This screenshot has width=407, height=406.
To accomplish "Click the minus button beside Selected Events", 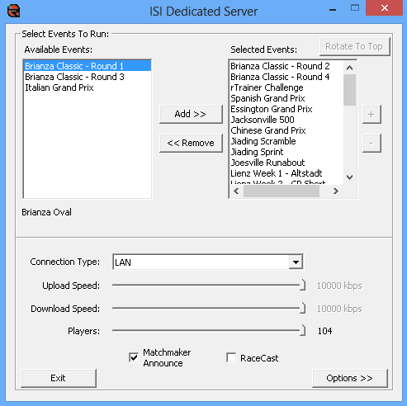I will pos(372,143).
